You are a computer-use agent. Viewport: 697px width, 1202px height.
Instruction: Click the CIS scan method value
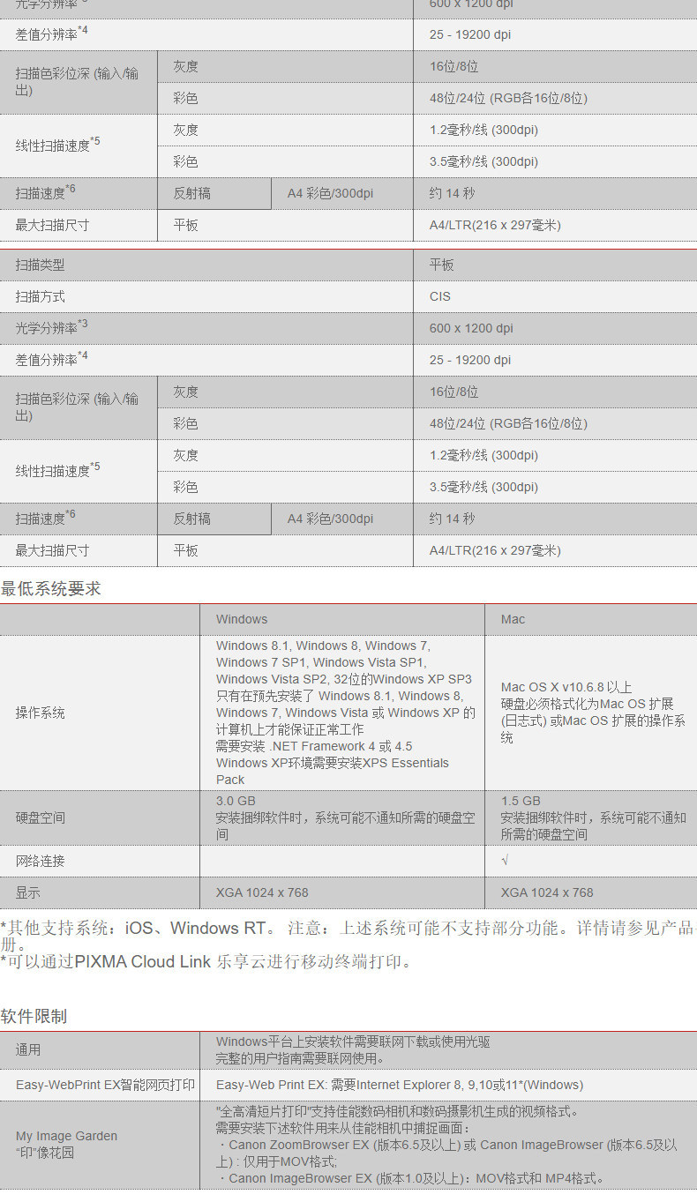[440, 296]
